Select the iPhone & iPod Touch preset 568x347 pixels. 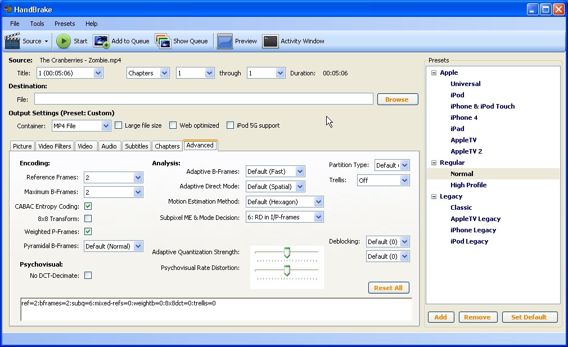[x=483, y=106]
